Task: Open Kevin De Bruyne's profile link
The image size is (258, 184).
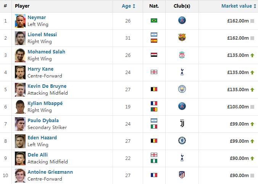Action: click(47, 86)
